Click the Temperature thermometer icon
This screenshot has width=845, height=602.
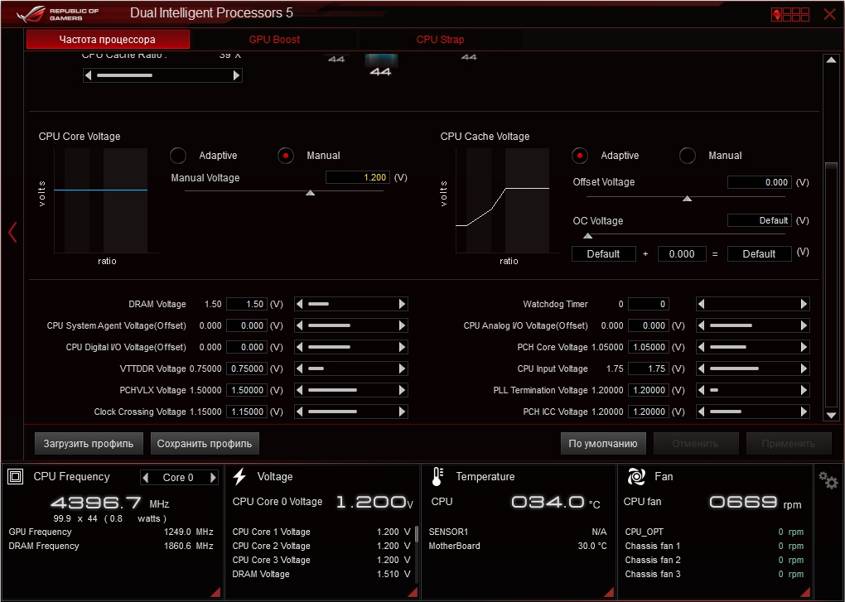tap(437, 476)
